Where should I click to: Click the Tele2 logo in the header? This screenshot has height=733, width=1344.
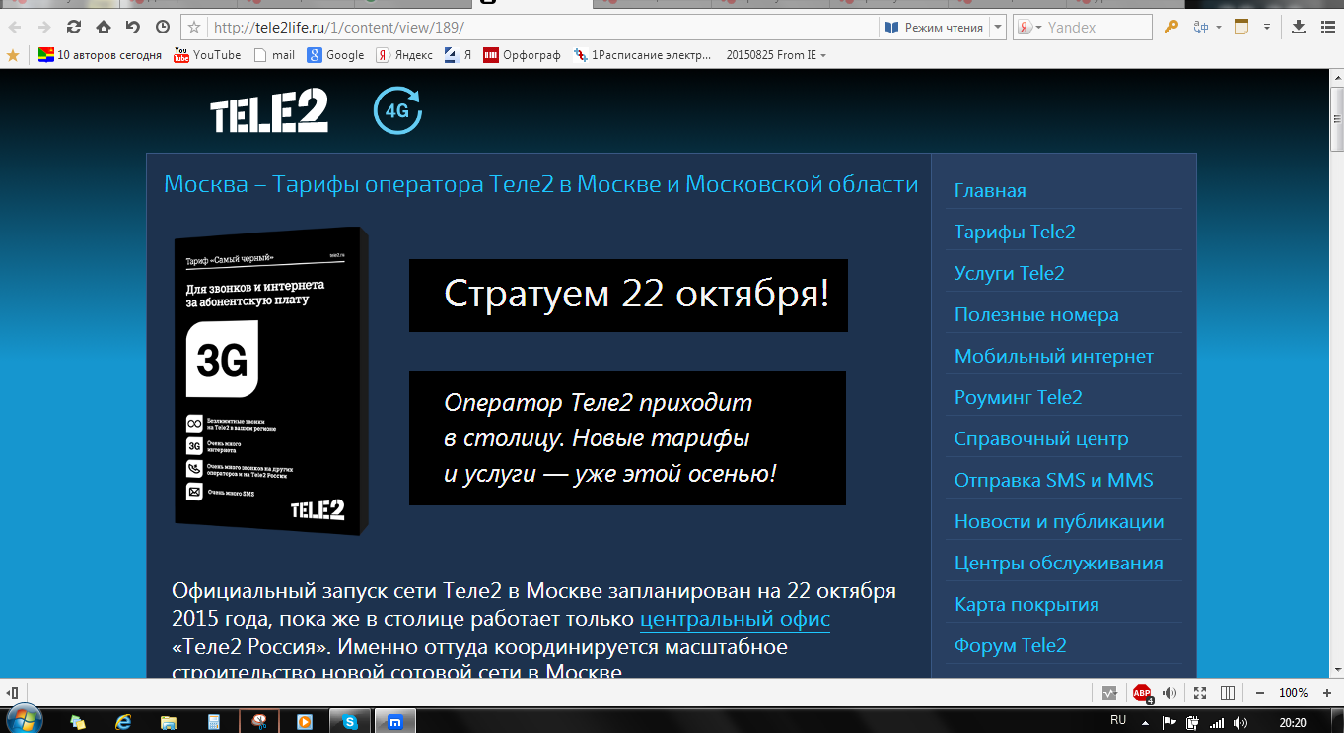tap(269, 110)
